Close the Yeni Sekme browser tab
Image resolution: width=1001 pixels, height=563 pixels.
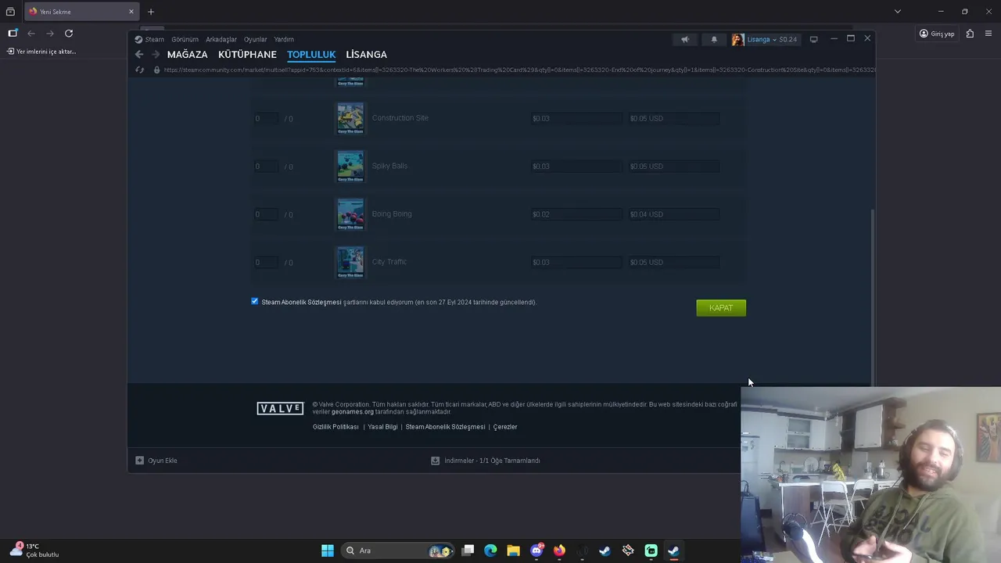point(131,12)
